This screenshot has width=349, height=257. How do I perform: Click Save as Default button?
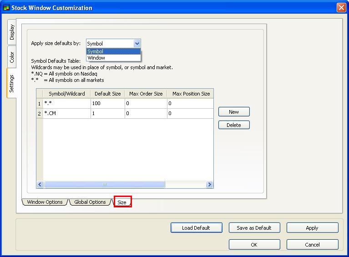coord(254,228)
